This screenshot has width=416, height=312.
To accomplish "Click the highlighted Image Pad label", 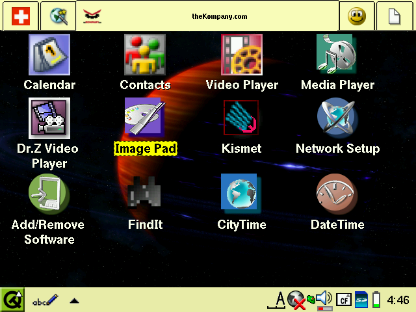I will point(146,148).
